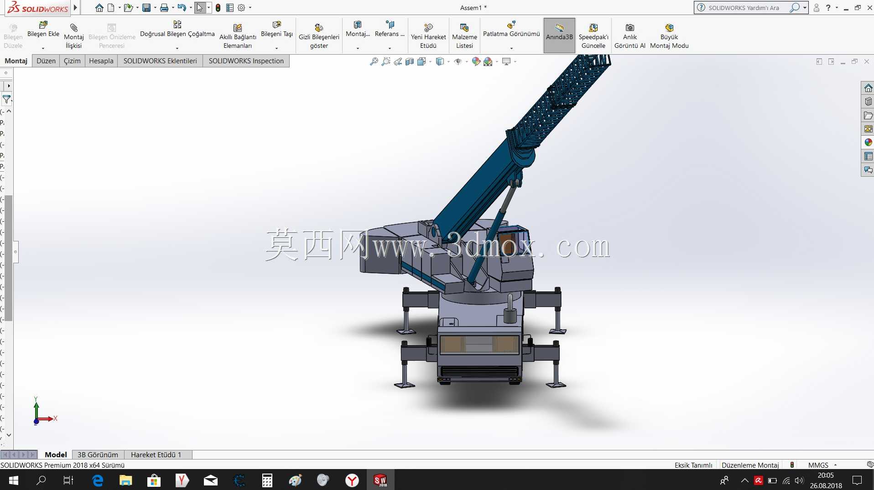Viewport: 874px width, 490px height.
Task: Open Appearances color wheel tab in task pane
Action: [868, 143]
